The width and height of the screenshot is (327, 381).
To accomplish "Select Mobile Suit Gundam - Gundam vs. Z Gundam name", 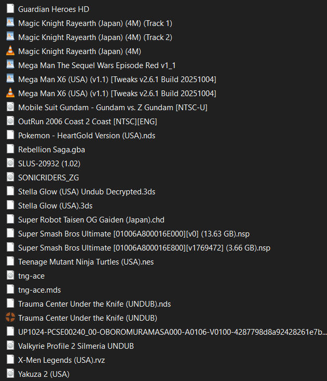I will coord(113,108).
